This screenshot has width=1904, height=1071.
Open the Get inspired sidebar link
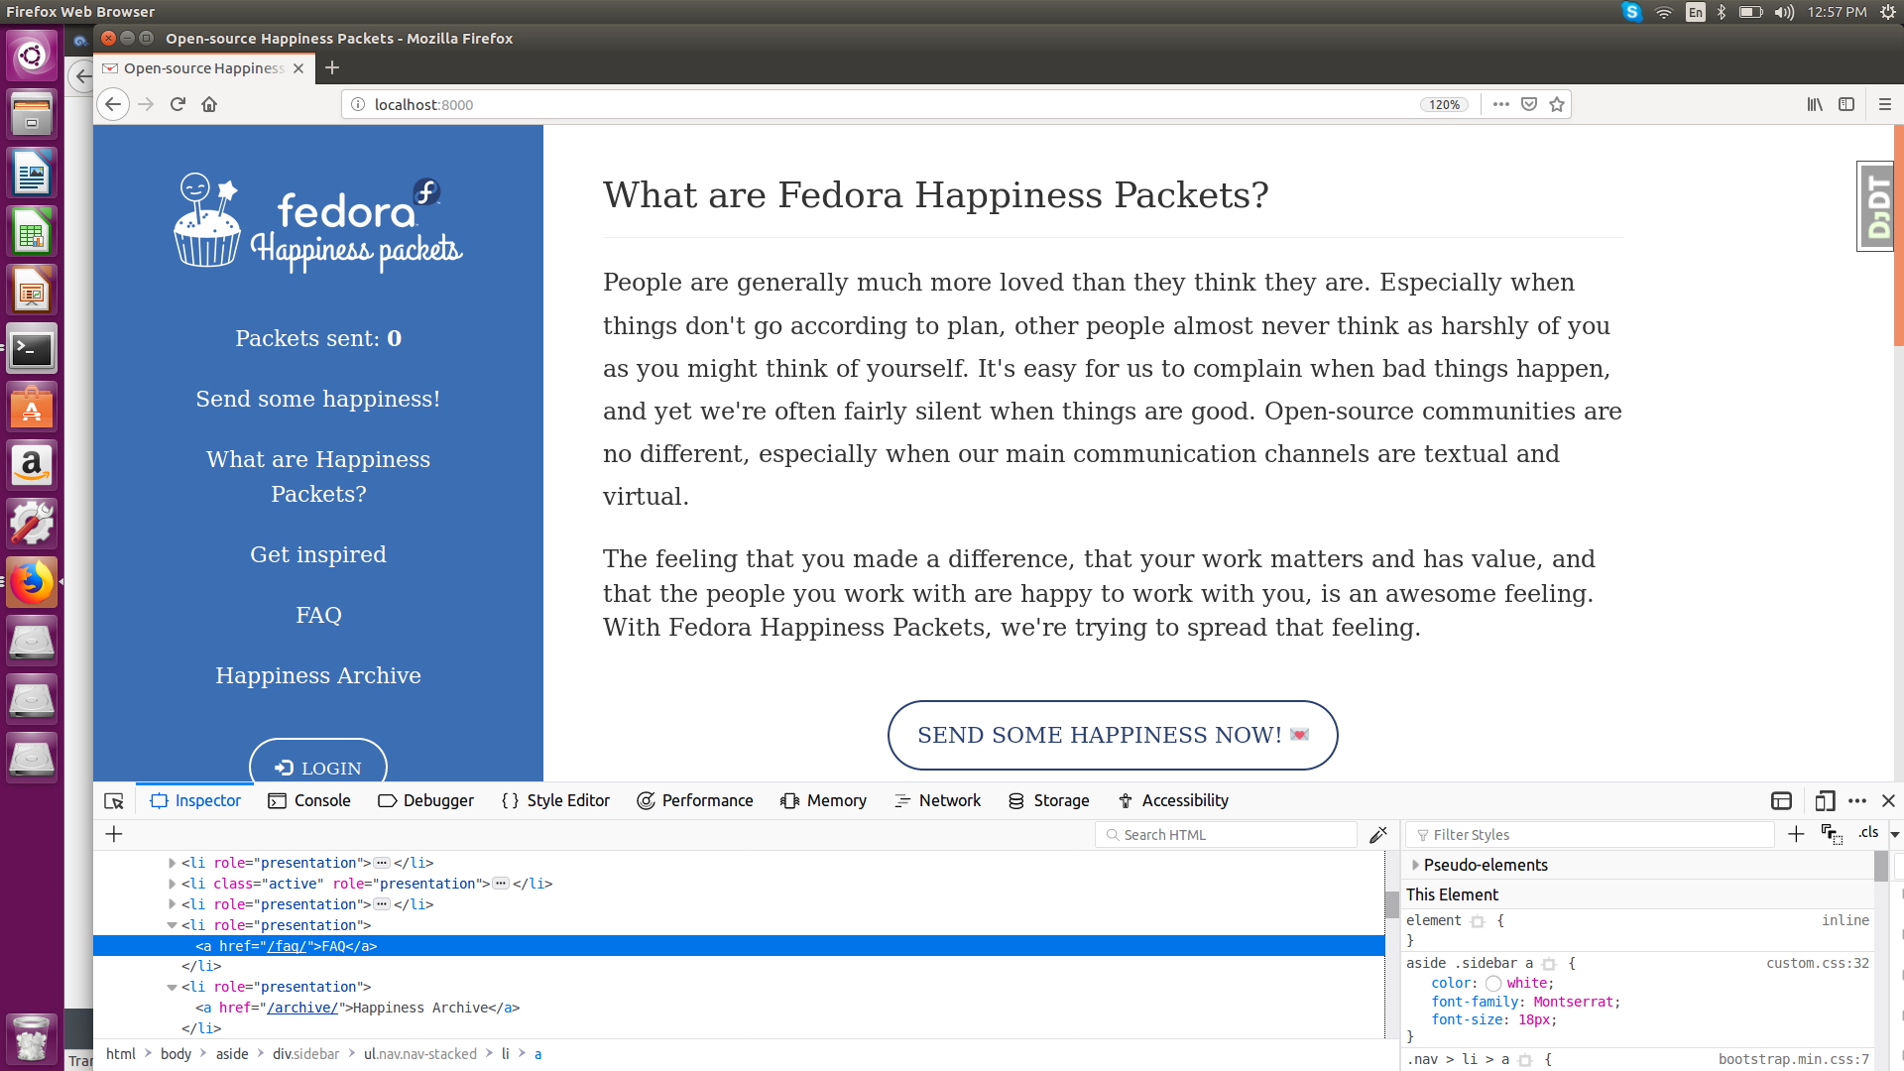[318, 555]
